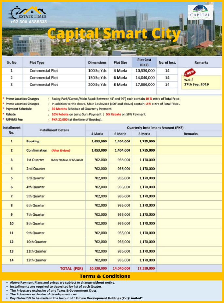Click the Capital Smart City logo badge
The image size is (224, 303).
(200, 12)
